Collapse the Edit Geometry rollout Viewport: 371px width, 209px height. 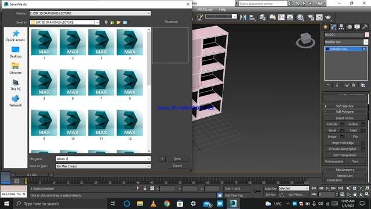click(345, 170)
